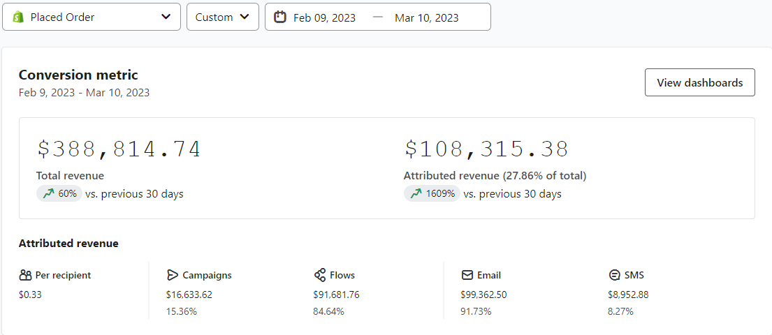Click the attributed revenue upward trend icon
This screenshot has height=335, width=772.
click(x=416, y=194)
